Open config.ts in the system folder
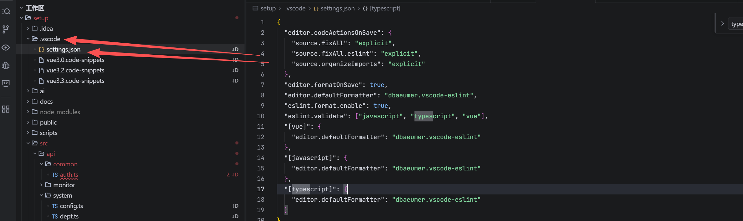The image size is (743, 221). (x=71, y=206)
